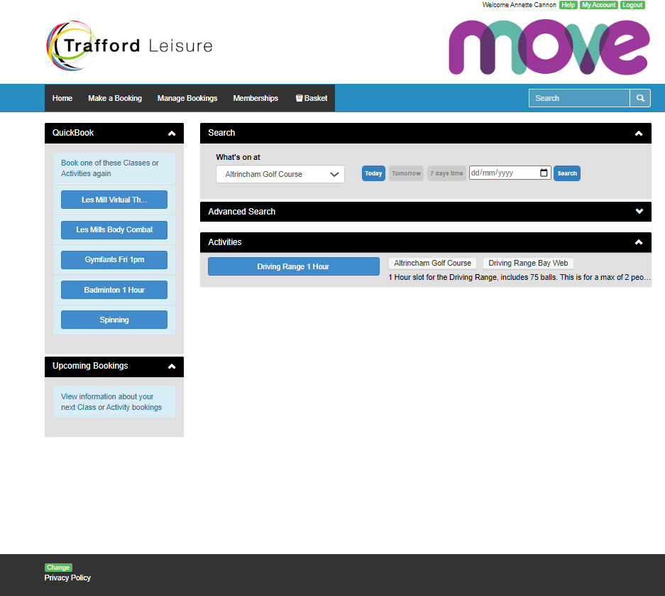The image size is (665, 596).
Task: Click the green Help button
Action: pos(568,5)
